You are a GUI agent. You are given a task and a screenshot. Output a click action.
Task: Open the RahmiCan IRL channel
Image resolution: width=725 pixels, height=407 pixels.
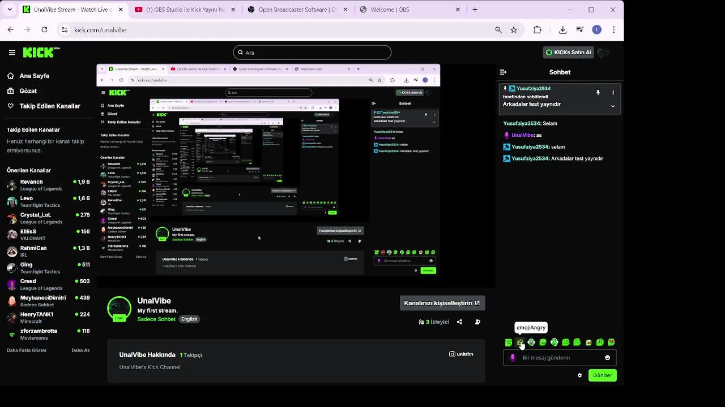tap(48, 252)
